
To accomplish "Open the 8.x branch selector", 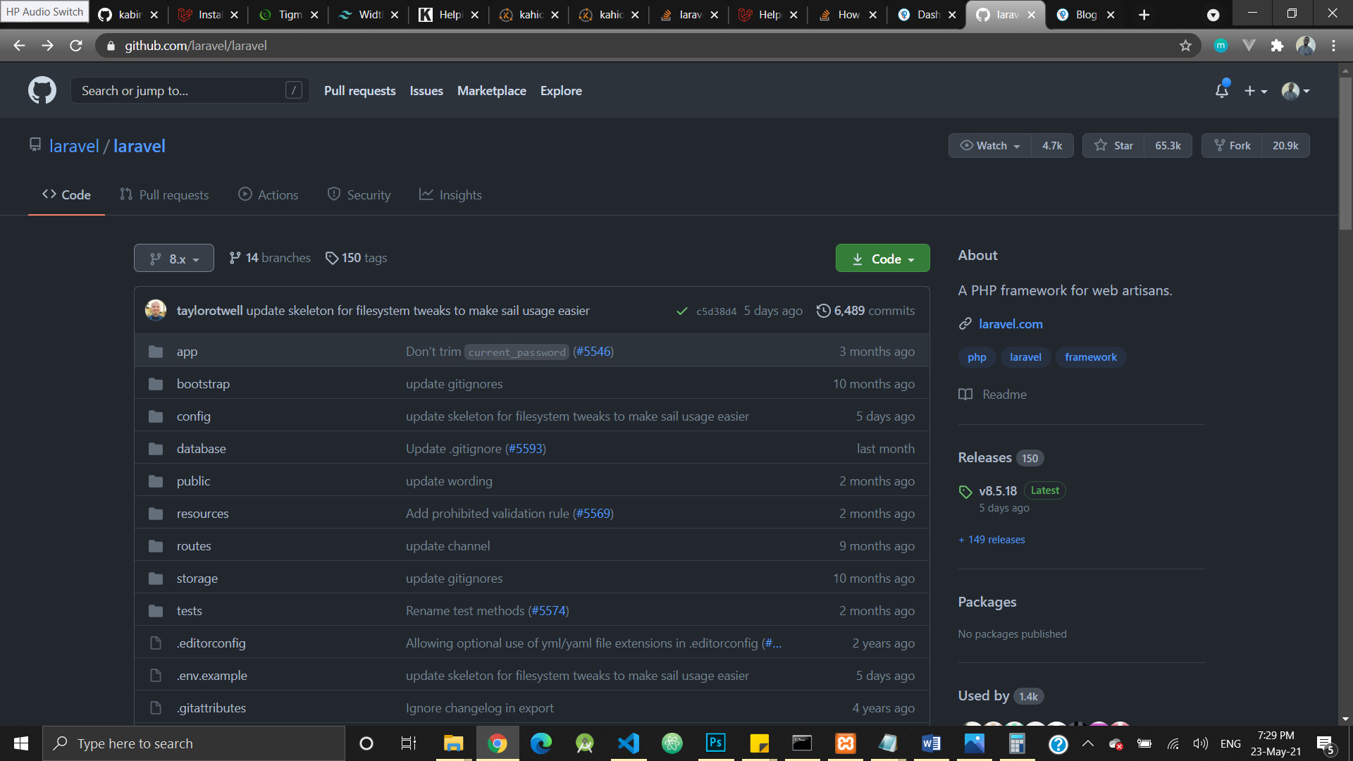I will 174,259.
